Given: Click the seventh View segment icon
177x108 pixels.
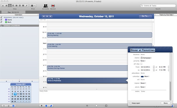Looking at the screenshot, I should pos(23,6).
